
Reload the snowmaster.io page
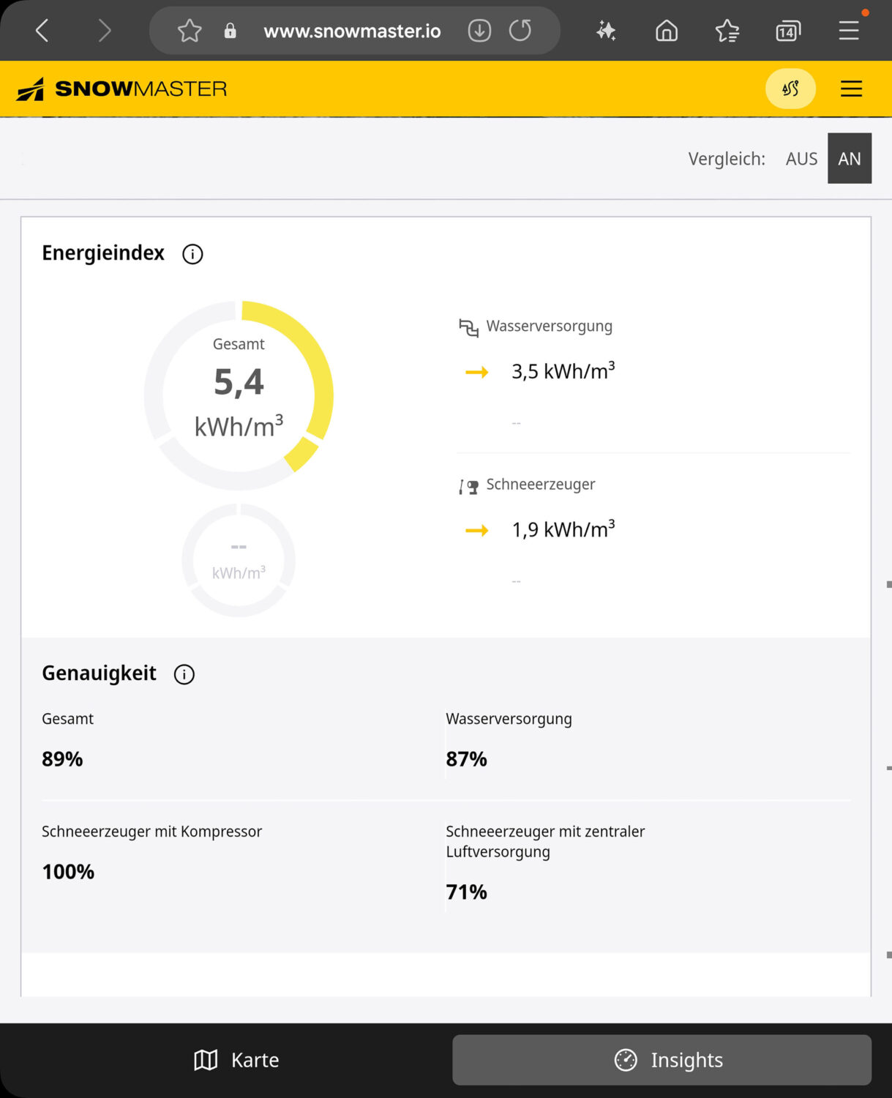coord(520,30)
